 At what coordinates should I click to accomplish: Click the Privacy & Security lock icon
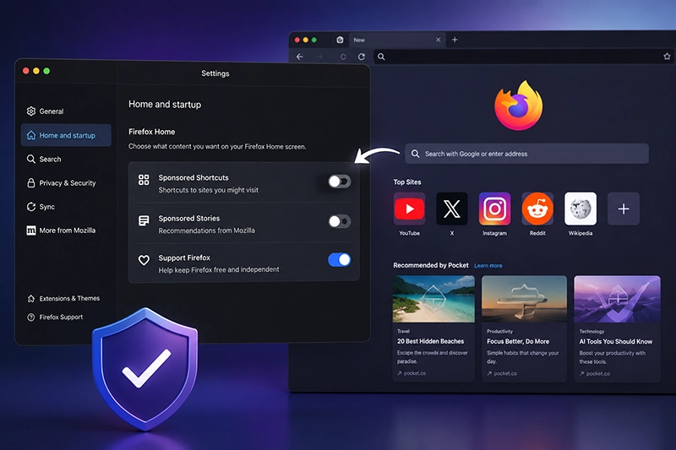(31, 183)
